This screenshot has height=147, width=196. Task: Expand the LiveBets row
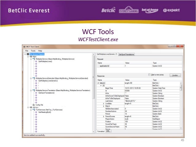(104, 104)
